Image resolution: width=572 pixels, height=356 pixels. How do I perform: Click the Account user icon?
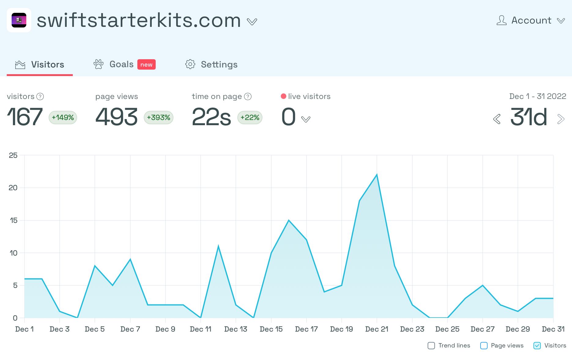501,20
